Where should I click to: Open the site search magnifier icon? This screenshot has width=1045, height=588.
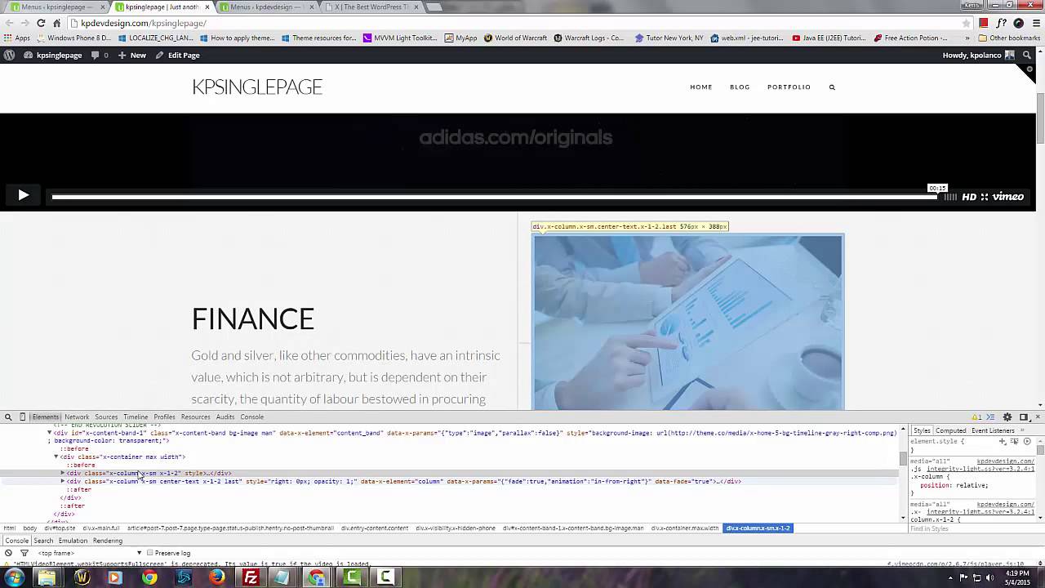pyautogui.click(x=832, y=87)
